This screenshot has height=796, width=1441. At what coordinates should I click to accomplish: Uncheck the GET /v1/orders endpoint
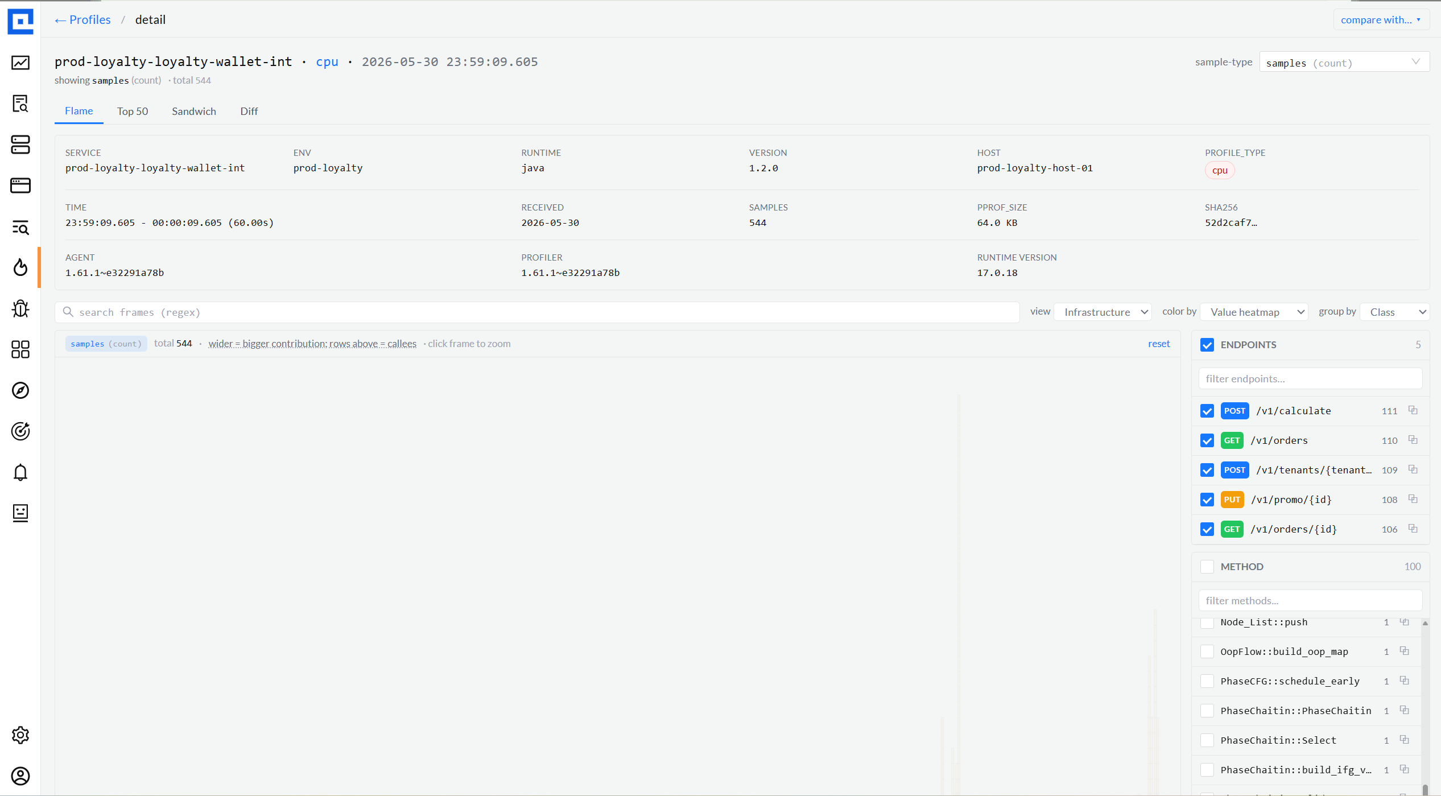pyautogui.click(x=1207, y=440)
